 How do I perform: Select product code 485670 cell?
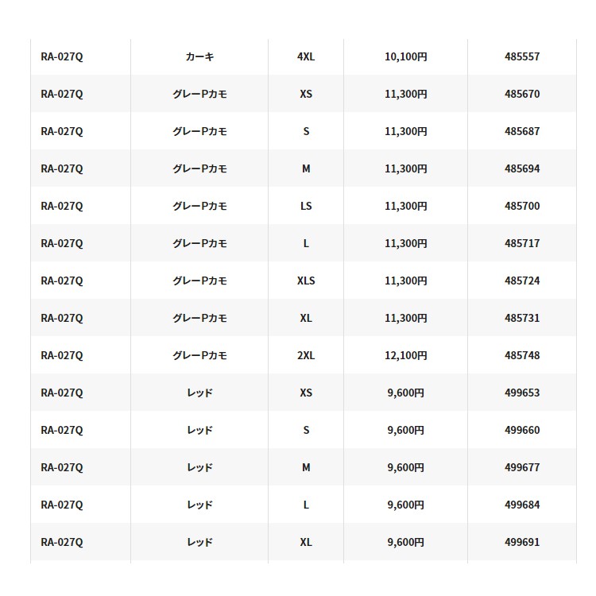coord(521,94)
